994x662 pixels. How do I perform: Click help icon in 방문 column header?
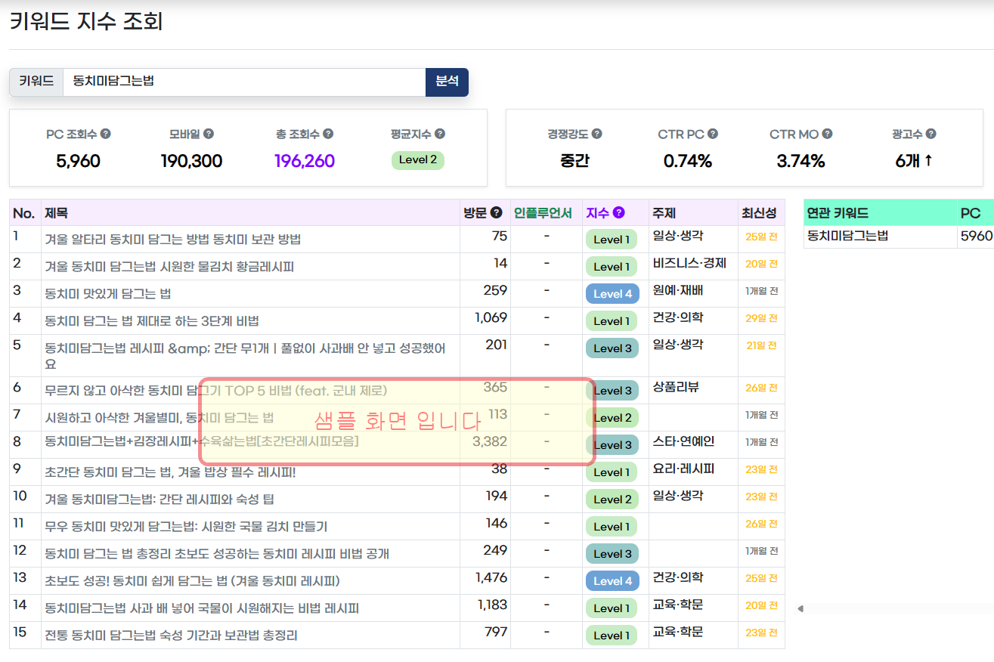tap(497, 213)
